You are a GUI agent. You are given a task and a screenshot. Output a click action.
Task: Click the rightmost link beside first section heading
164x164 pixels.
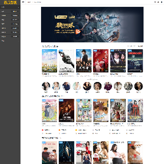[x=140, y=46]
